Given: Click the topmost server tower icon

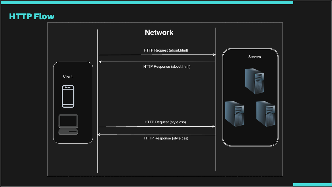Looking at the screenshot, I should pos(255,81).
